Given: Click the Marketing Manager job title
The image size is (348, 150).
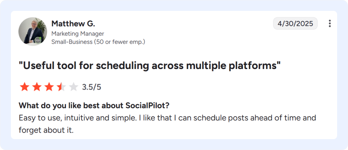Looking at the screenshot, I should click(x=78, y=34).
